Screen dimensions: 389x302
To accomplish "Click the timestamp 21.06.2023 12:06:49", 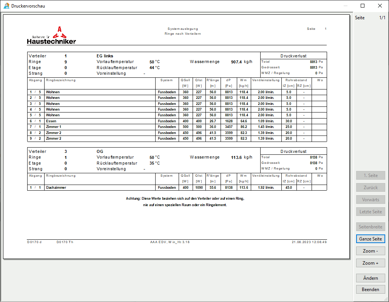I will pyautogui.click(x=309, y=242).
